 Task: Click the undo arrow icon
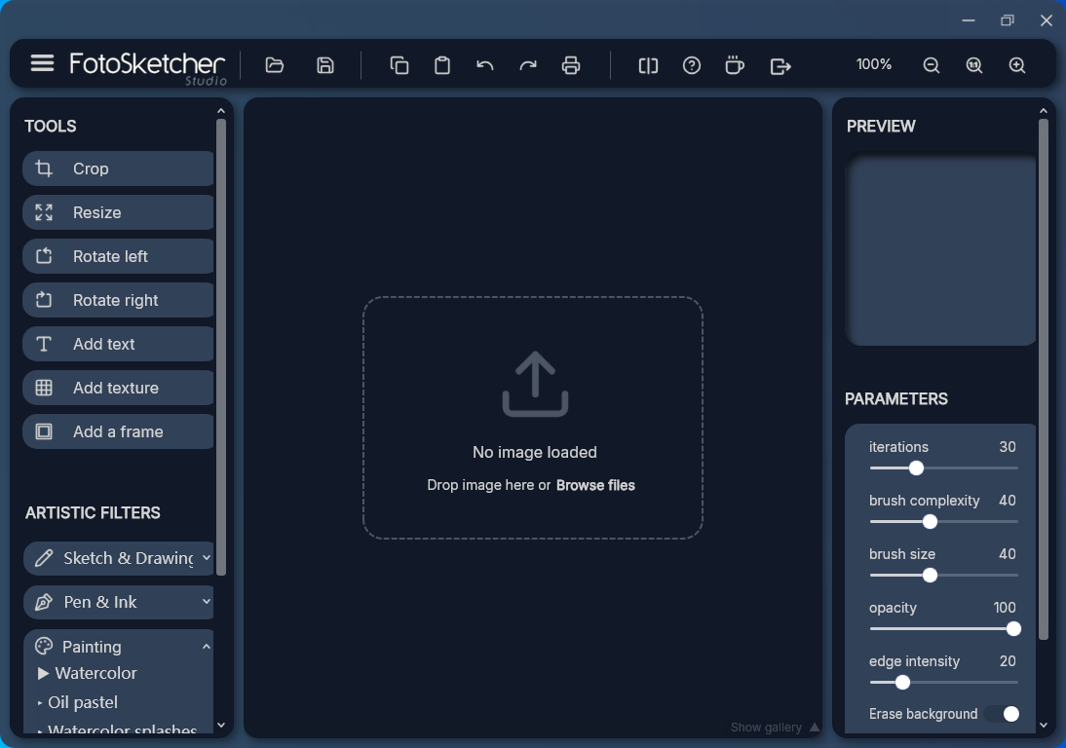click(485, 65)
